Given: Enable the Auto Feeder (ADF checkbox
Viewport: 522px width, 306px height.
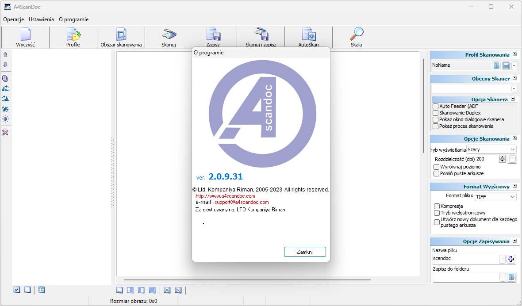Looking at the screenshot, I should tap(435, 107).
